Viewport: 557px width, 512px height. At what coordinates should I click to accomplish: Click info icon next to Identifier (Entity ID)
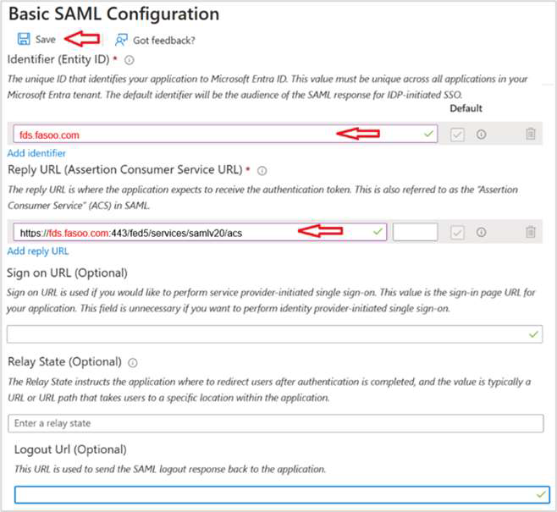coord(130,60)
